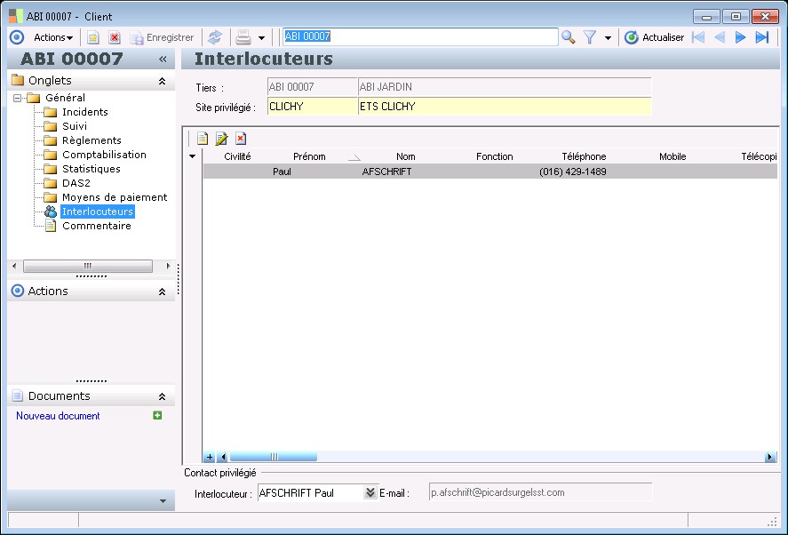Click the Enregistrer save button
This screenshot has width=788, height=535.
click(162, 37)
